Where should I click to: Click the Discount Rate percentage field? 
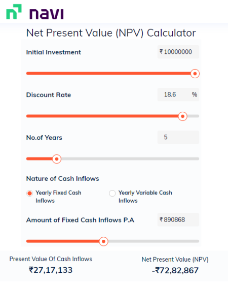(178, 94)
